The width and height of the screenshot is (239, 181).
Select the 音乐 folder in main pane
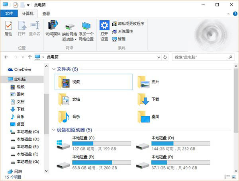69,117
